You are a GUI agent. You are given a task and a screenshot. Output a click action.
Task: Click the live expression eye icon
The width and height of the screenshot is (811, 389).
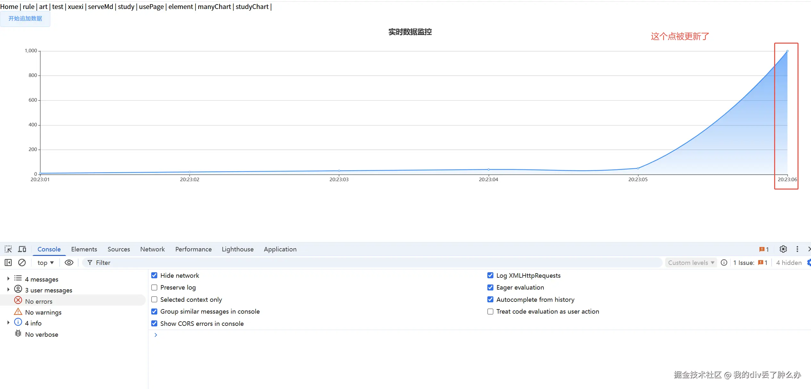tap(69, 263)
